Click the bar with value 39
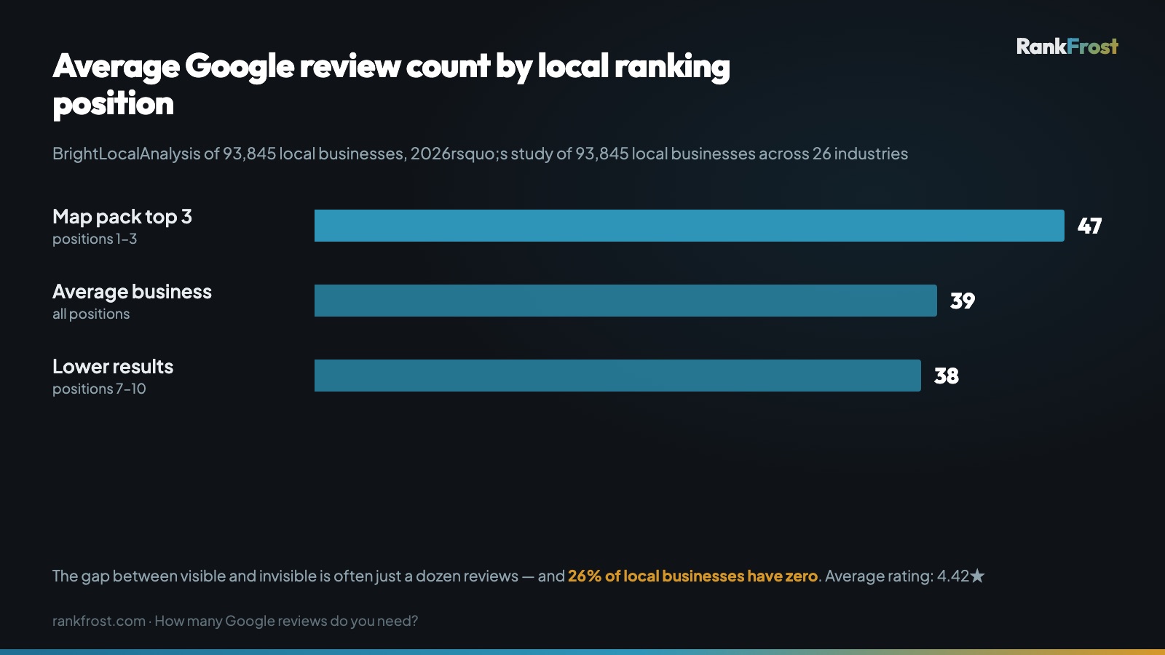The height and width of the screenshot is (655, 1165). (625, 301)
